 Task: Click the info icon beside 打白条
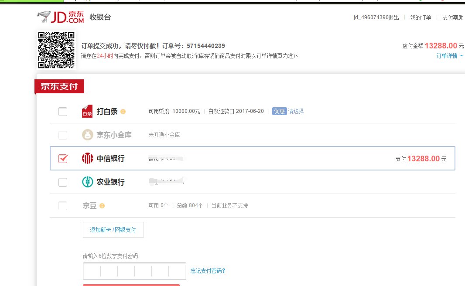point(123,112)
